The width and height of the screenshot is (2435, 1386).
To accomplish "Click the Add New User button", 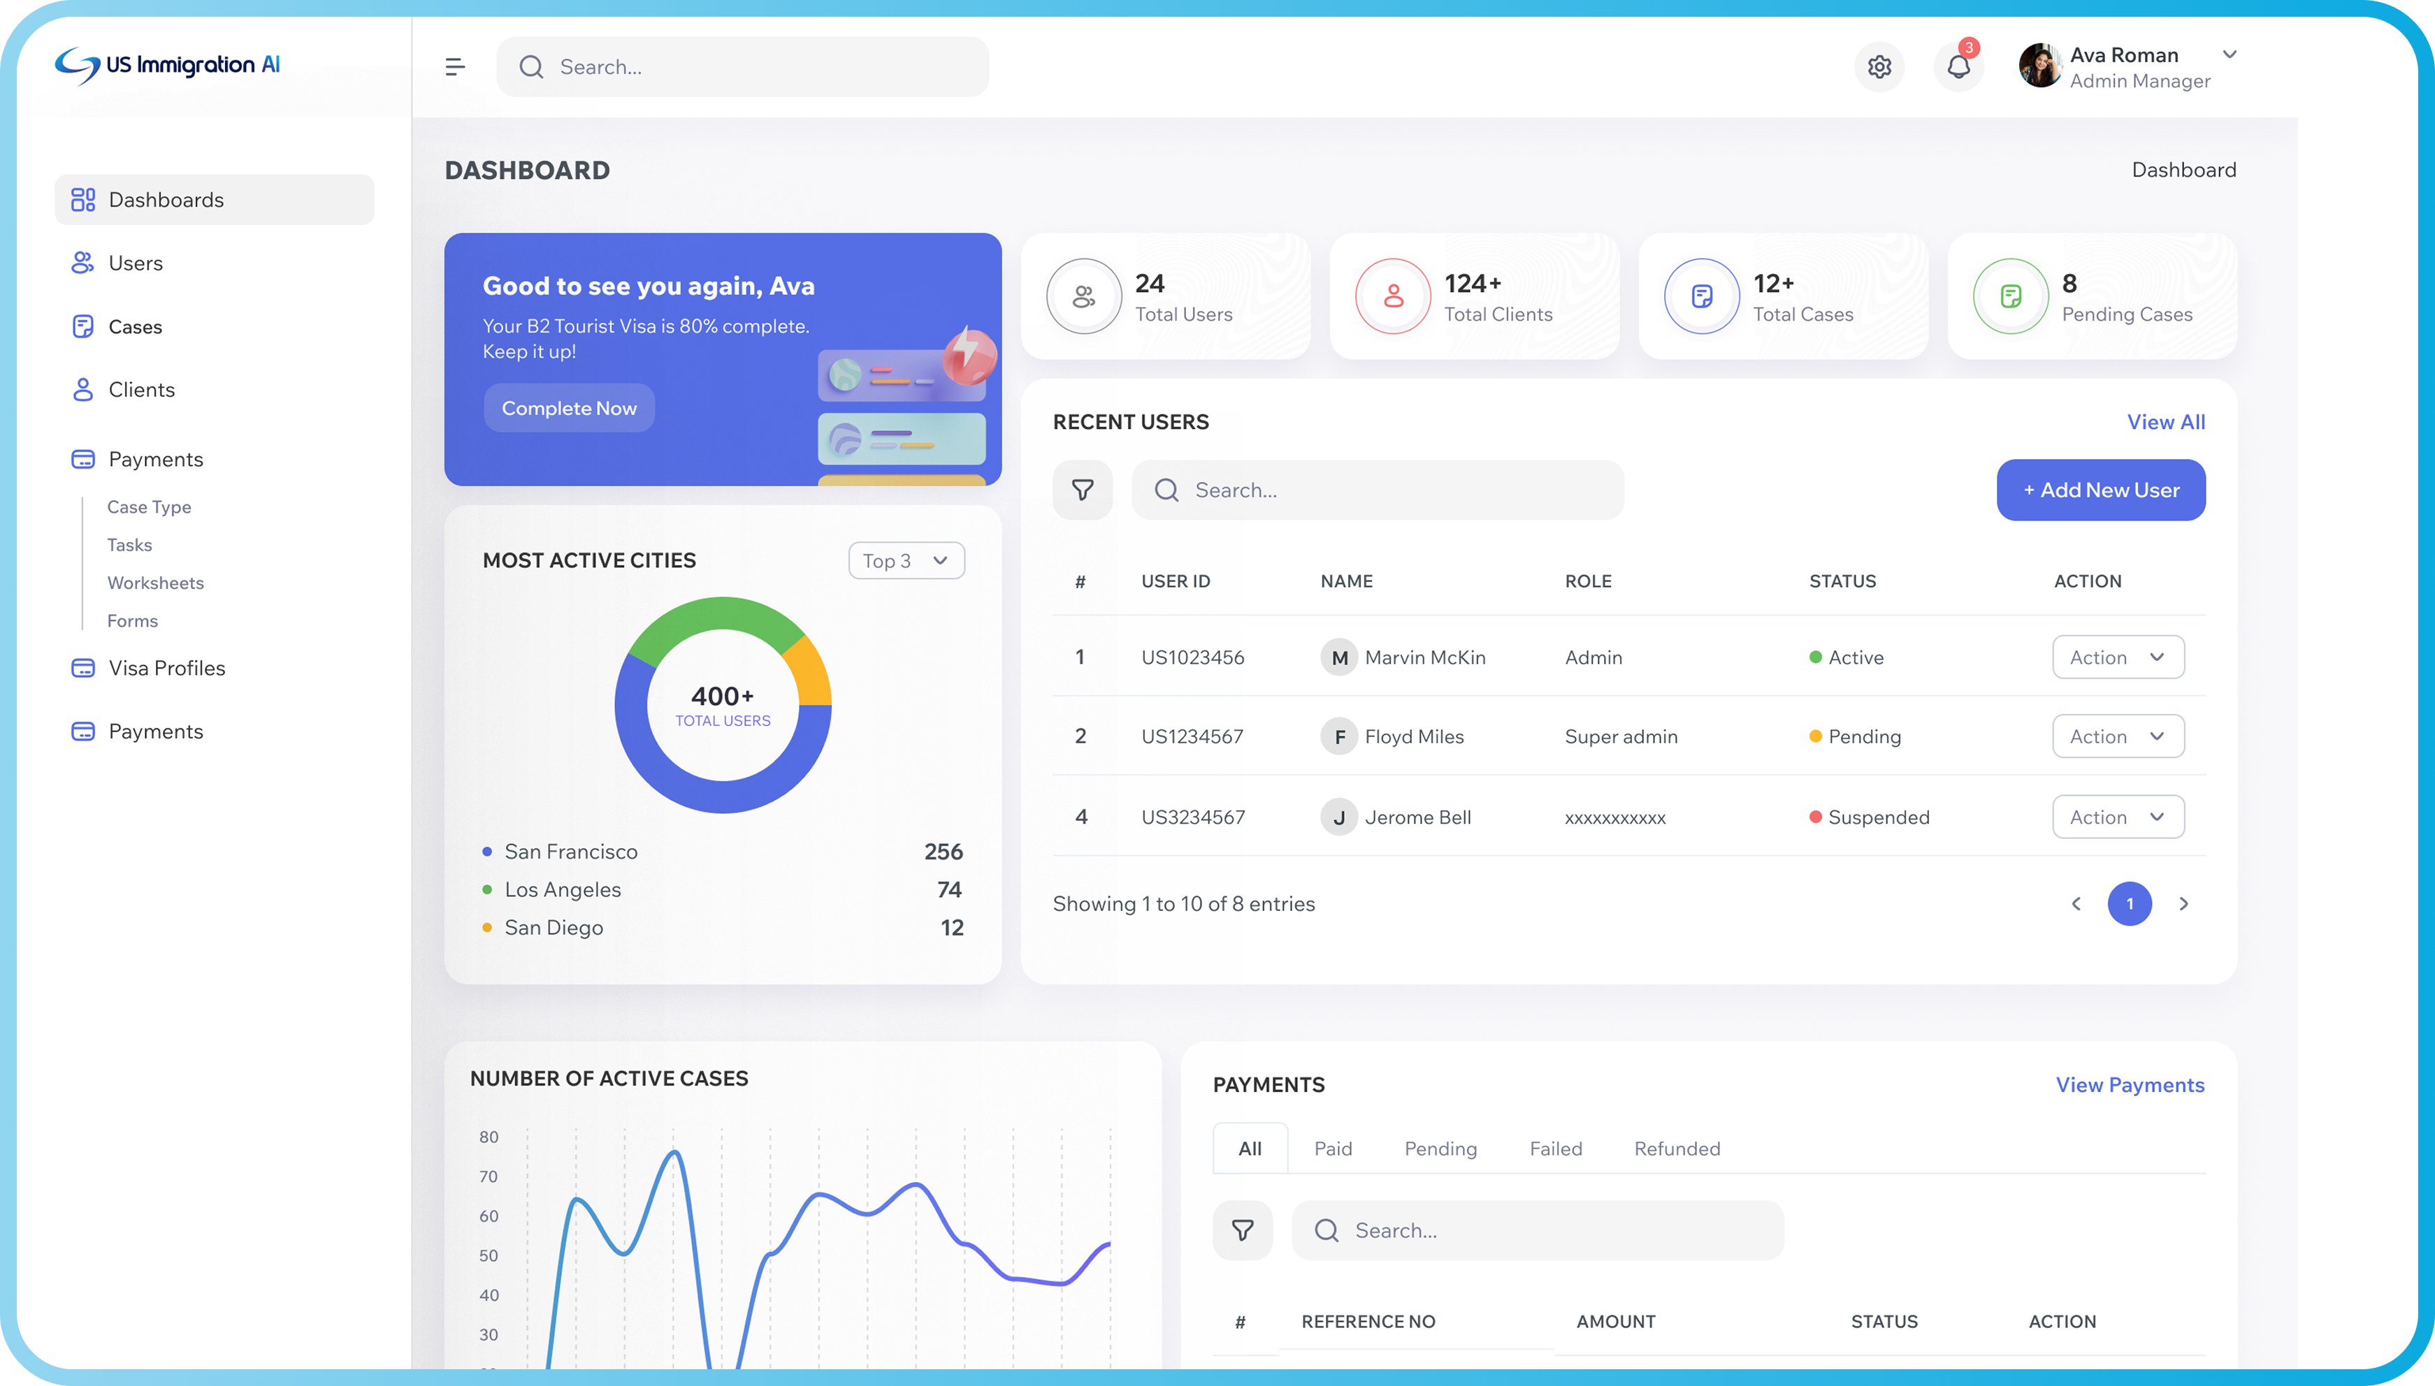I will click(2101, 489).
